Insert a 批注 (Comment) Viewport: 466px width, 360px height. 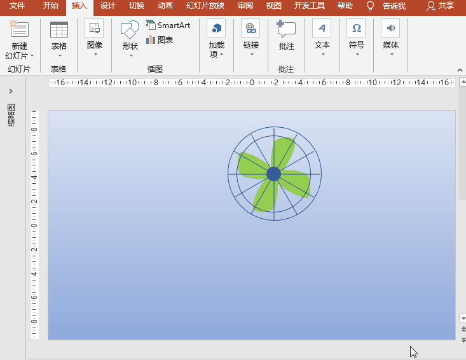coord(286,35)
